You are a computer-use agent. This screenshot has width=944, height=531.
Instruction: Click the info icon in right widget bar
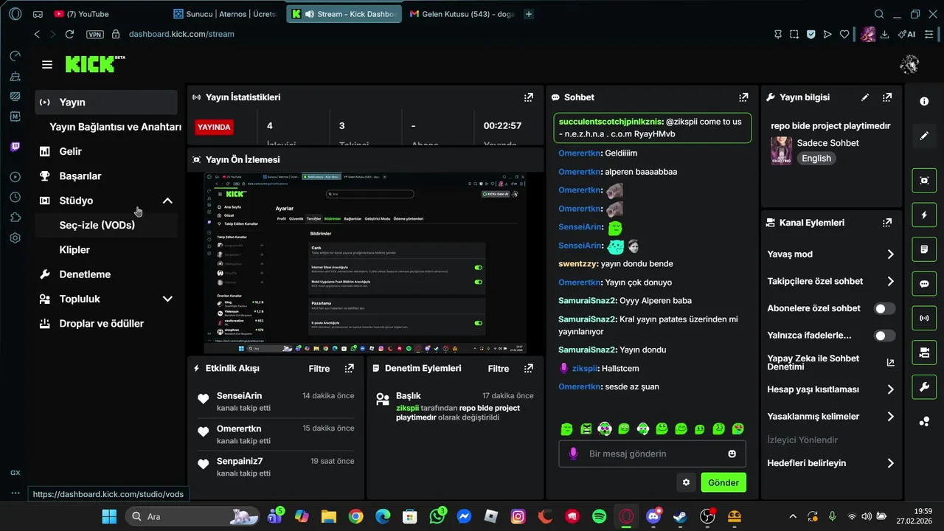click(924, 102)
